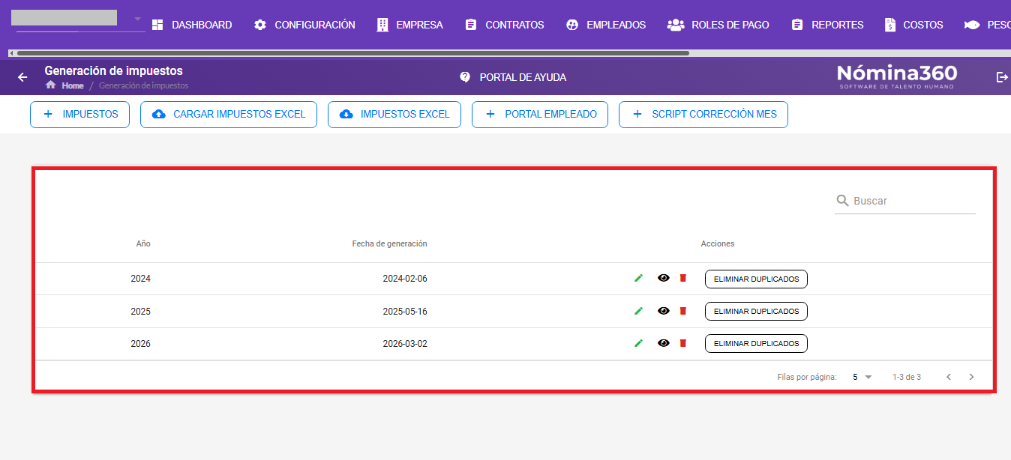This screenshot has height=460, width=1011.
Task: Open the Roles de Pago menu
Action: pos(718,25)
